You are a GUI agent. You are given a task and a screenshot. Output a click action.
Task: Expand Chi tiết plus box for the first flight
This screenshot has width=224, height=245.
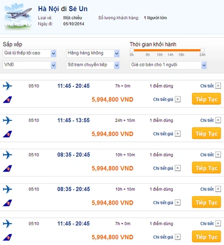218,86
